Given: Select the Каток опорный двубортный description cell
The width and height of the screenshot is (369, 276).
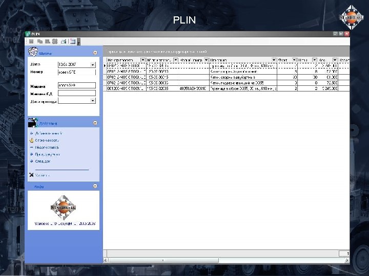Looking at the screenshot, I should click(x=243, y=77).
